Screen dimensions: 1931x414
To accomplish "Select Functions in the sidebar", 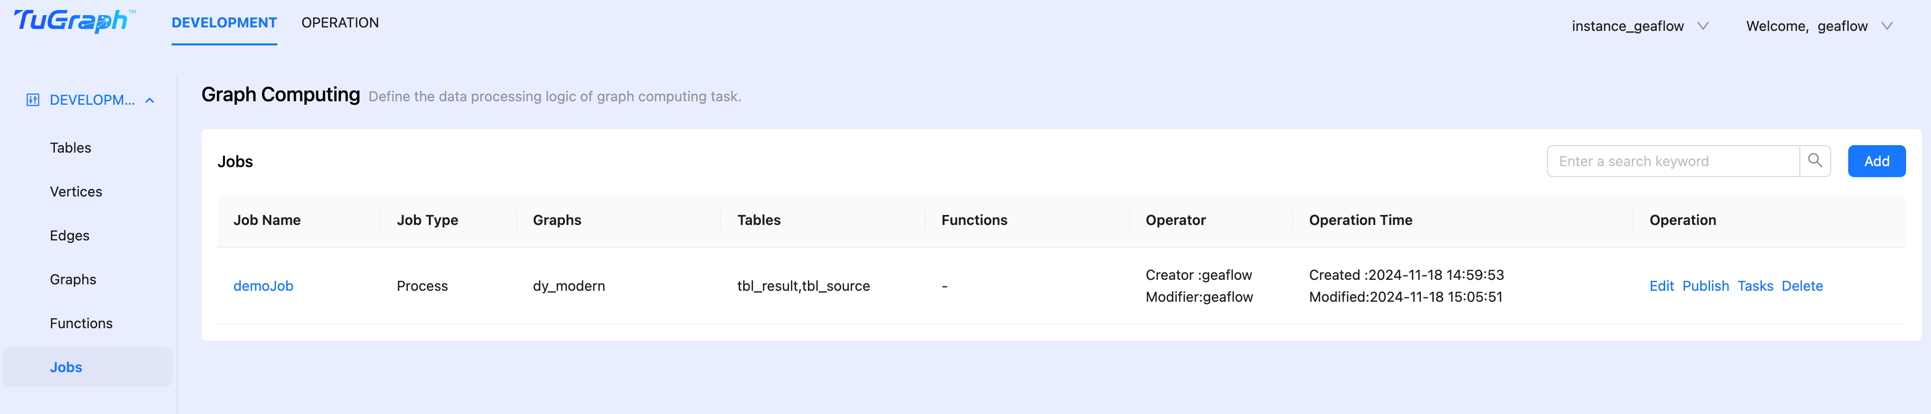I will coord(81,323).
